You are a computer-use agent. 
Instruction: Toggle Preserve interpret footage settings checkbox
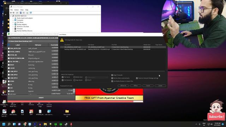[x=137, y=78]
